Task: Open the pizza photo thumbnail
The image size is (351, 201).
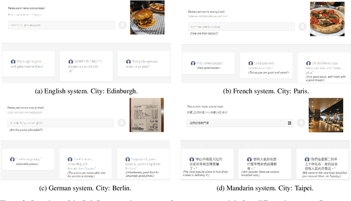Action: tap(327, 19)
